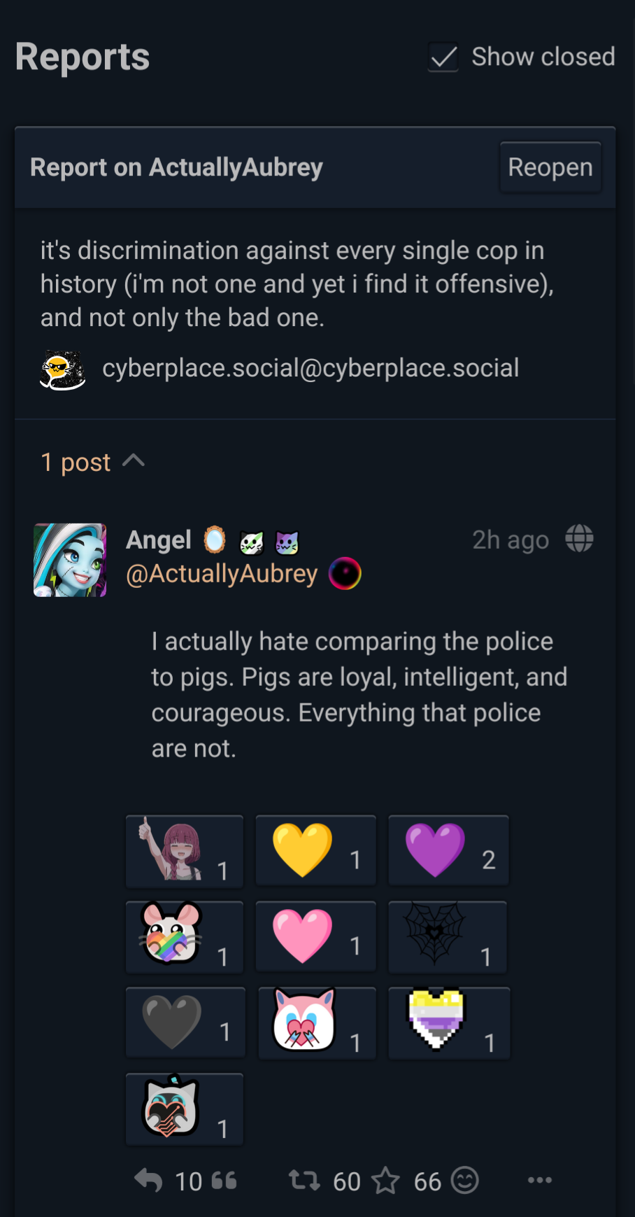The height and width of the screenshot is (1217, 635).
Task: Toggle the yellow heart reaction
Action: (x=315, y=851)
